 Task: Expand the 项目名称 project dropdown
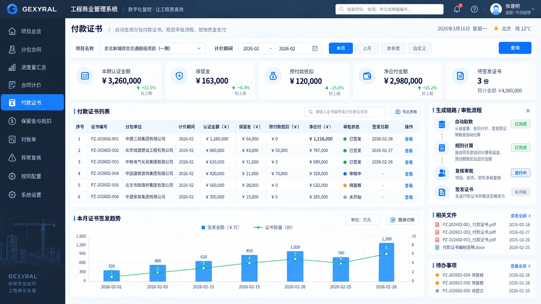(x=152, y=48)
